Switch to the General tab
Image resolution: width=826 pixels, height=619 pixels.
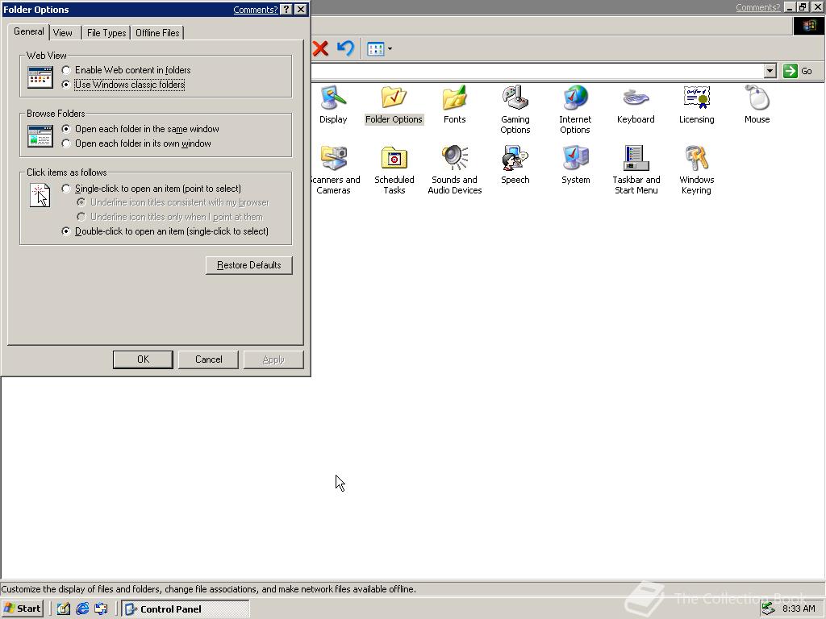(29, 31)
